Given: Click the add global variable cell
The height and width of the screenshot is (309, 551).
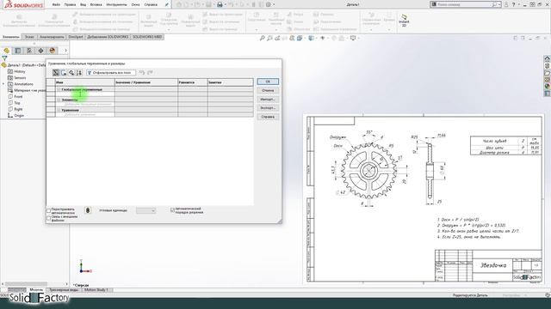Looking at the screenshot, I should (x=85, y=94).
